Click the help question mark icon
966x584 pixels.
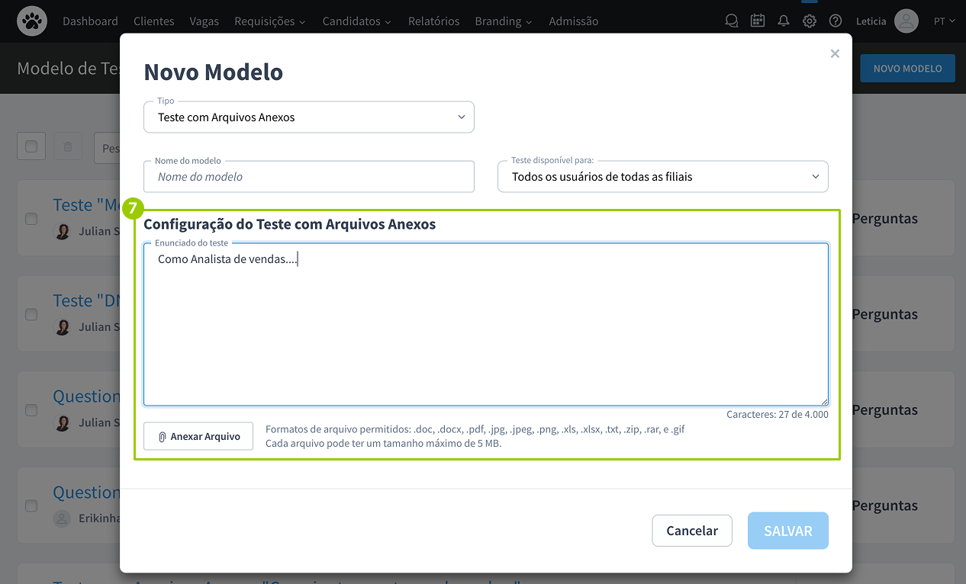pyautogui.click(x=836, y=21)
